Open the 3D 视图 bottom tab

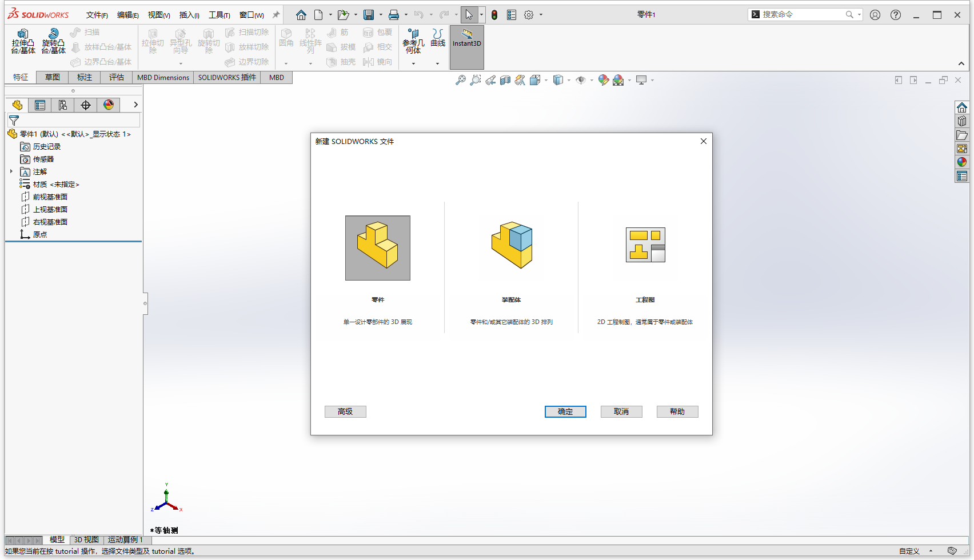point(86,539)
